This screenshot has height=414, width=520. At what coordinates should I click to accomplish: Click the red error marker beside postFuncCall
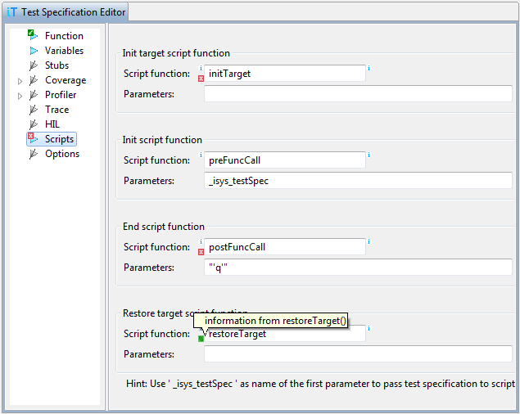pos(201,252)
